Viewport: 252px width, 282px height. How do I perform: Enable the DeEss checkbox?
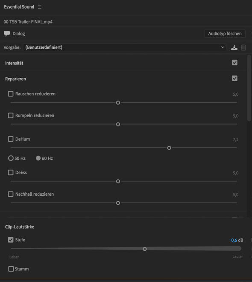11,173
